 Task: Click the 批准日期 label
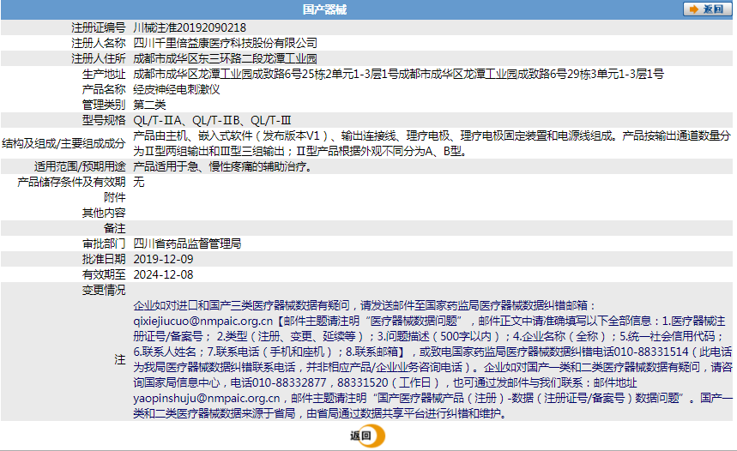[104, 259]
